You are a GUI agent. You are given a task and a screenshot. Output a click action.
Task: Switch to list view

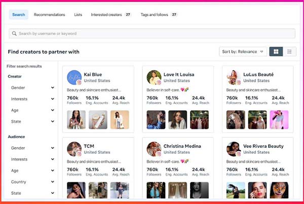[x=289, y=52]
